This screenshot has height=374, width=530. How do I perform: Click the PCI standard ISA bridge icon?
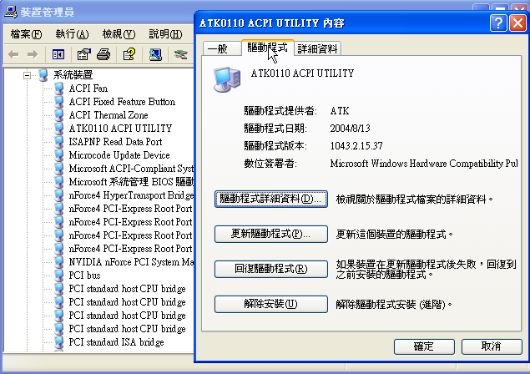click(59, 342)
